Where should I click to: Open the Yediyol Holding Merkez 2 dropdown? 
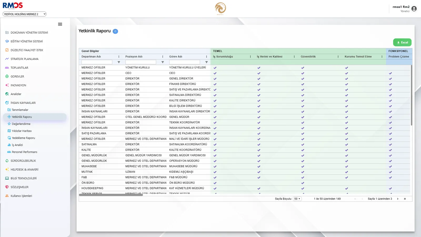click(x=24, y=14)
